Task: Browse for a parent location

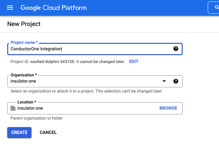Action: tap(168, 108)
